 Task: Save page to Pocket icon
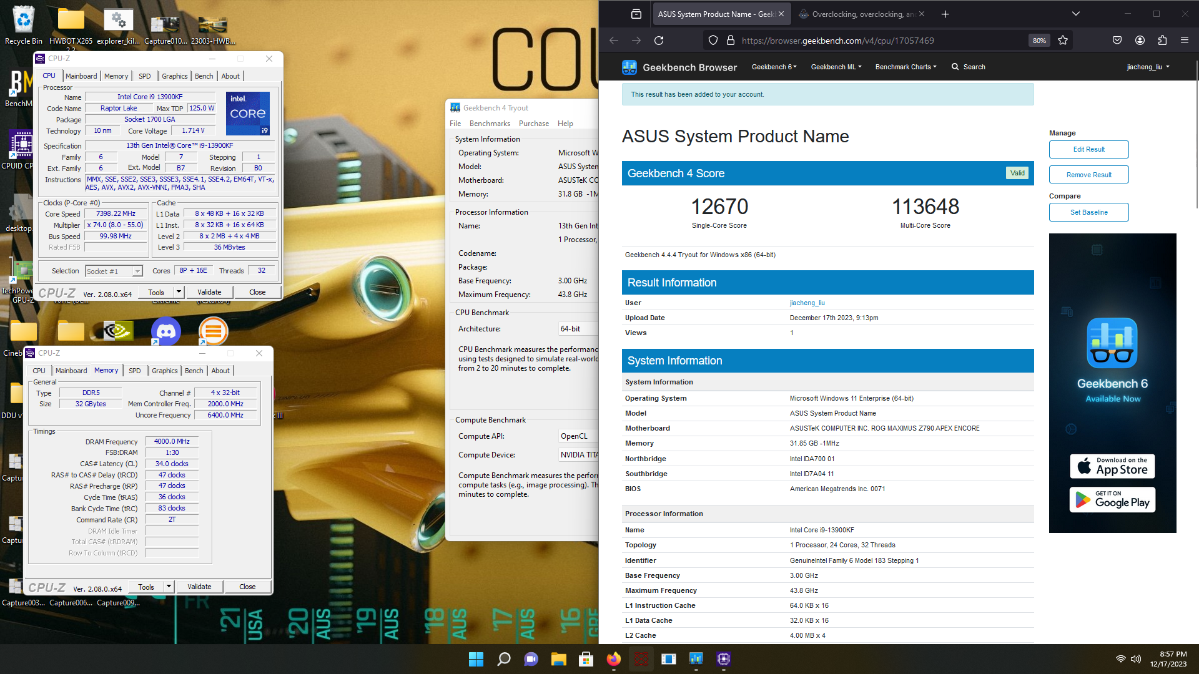[1117, 41]
